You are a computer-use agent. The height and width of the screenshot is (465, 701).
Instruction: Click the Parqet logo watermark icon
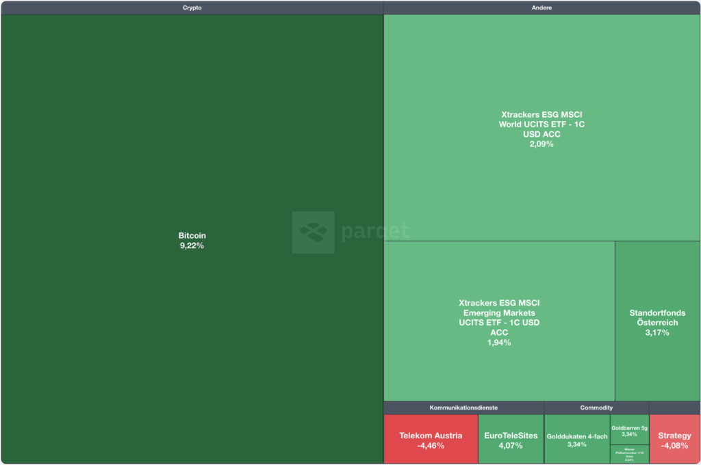click(x=313, y=232)
